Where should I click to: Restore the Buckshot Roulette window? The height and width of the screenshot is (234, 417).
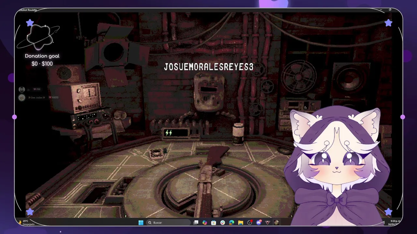[x=390, y=10]
